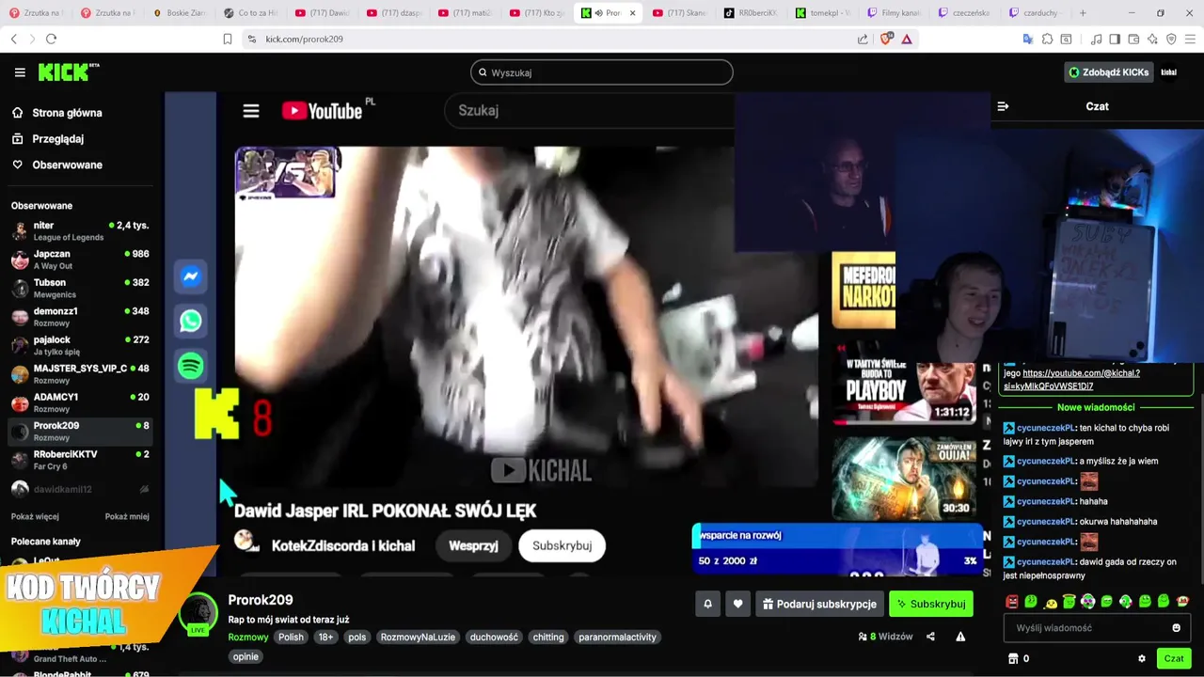
Task: Click the share page icon in address bar
Action: pos(863,39)
